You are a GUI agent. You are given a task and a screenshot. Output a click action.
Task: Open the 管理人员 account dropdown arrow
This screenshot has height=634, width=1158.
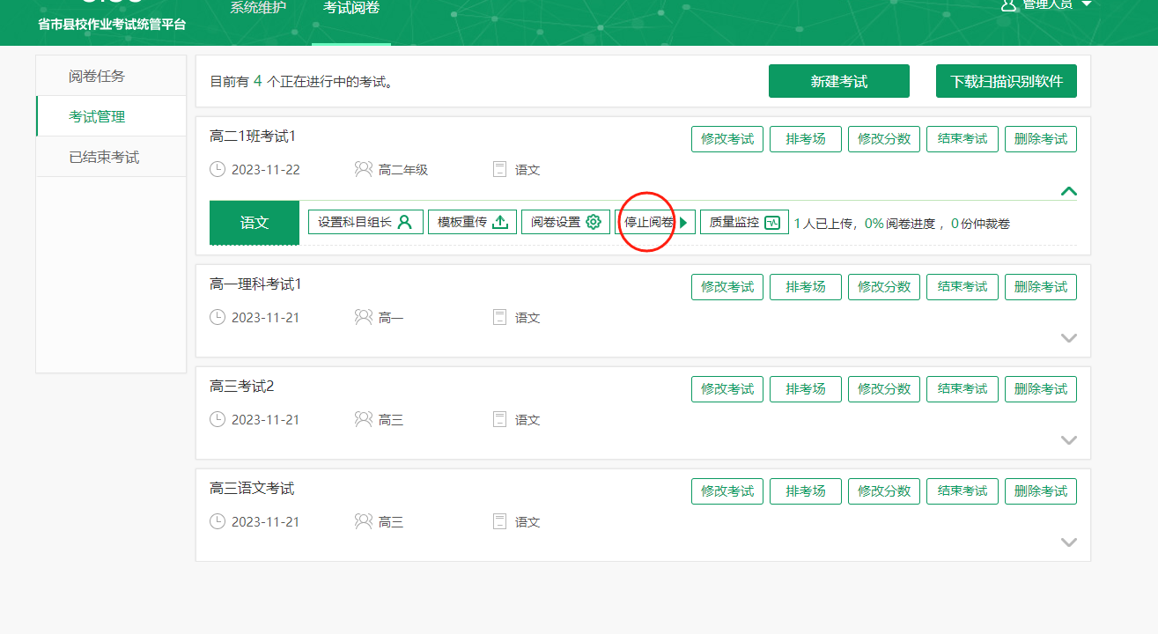click(1086, 5)
